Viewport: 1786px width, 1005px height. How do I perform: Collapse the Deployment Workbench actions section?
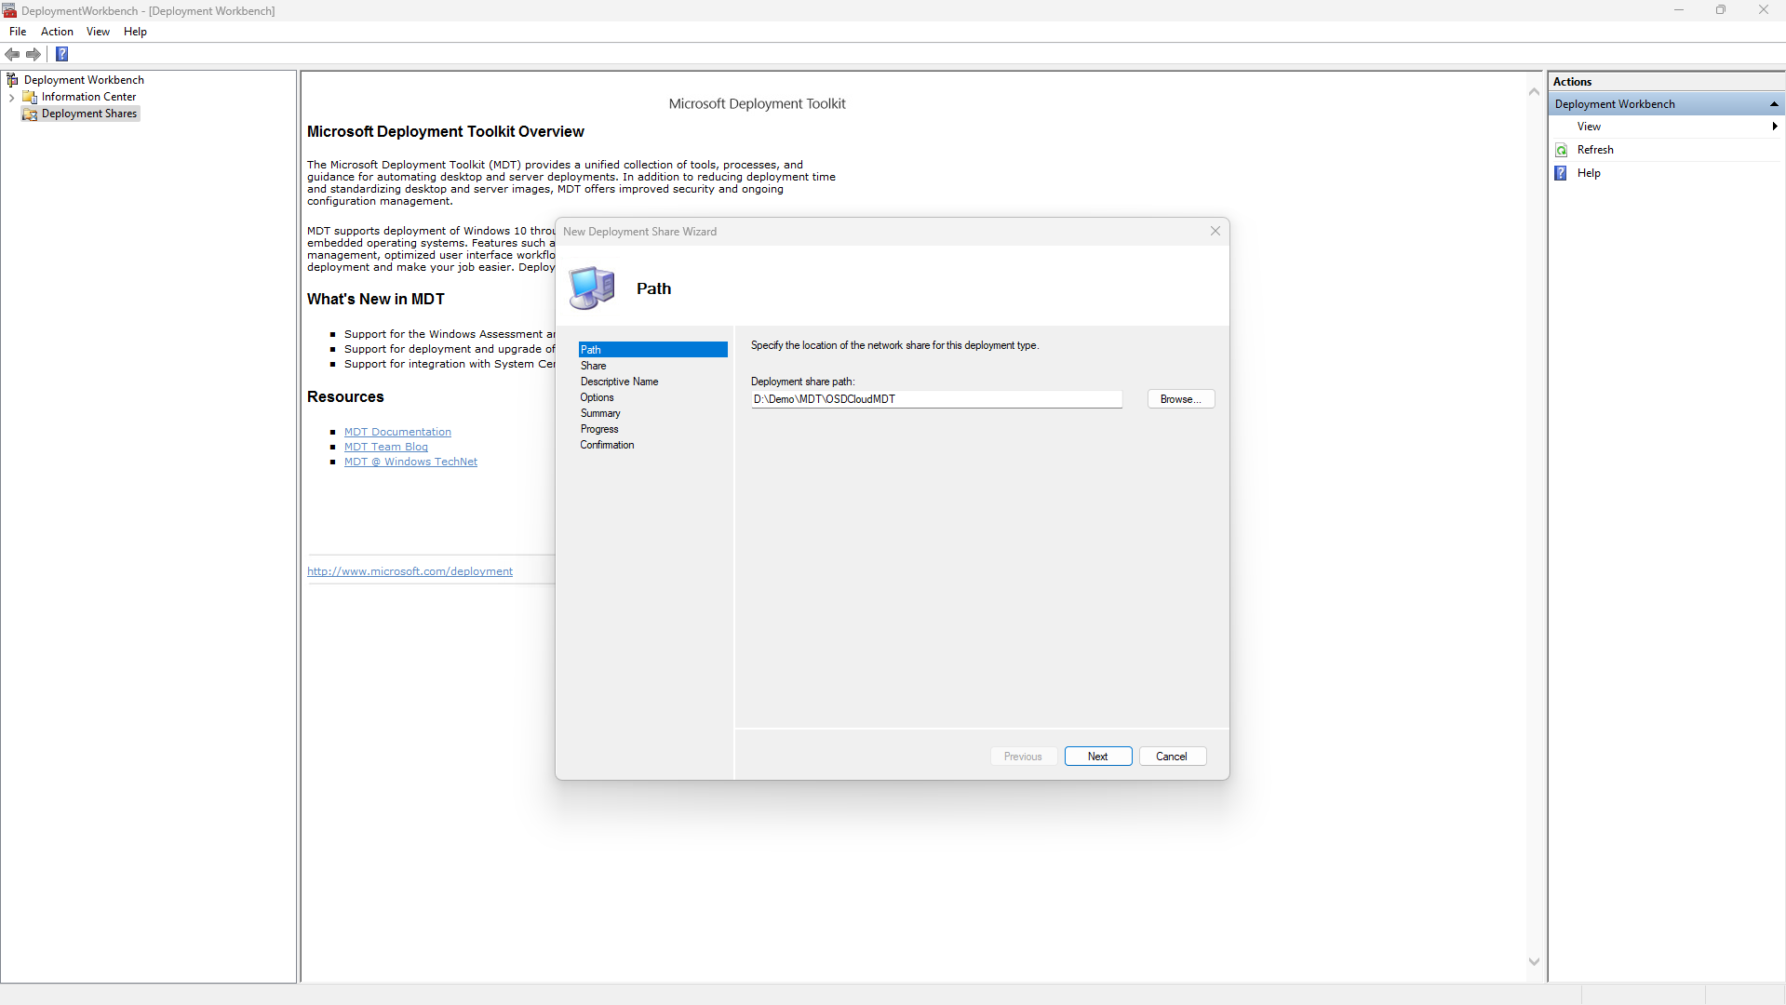point(1774,104)
